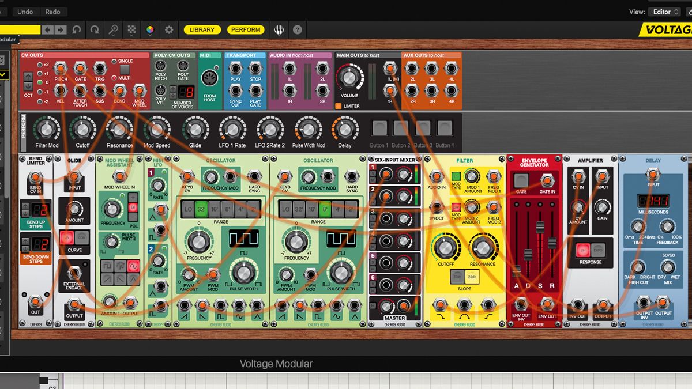This screenshot has width=692, height=389.
Task: Open the settings gear in the toolbar
Action: click(x=168, y=29)
